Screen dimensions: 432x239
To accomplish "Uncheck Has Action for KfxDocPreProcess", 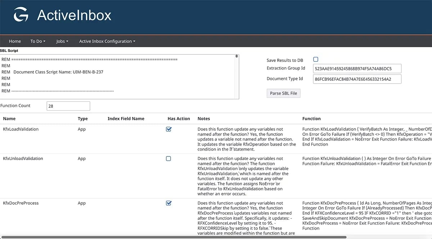I will (168, 203).
